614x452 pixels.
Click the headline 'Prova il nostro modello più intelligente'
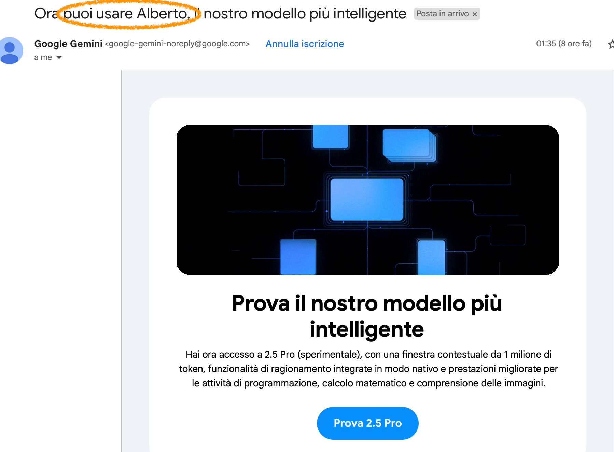[367, 316]
